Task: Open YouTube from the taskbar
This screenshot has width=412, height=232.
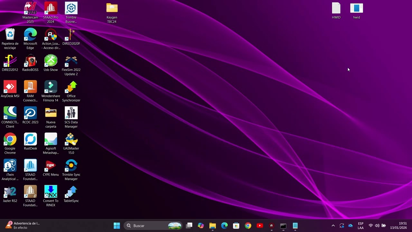Action: pyautogui.click(x=260, y=226)
